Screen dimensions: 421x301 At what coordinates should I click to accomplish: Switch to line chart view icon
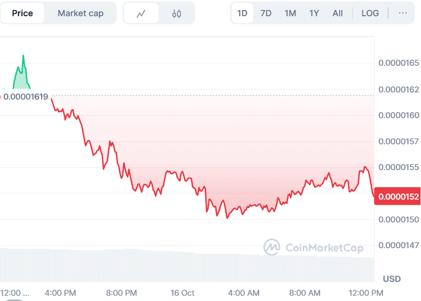tap(141, 13)
